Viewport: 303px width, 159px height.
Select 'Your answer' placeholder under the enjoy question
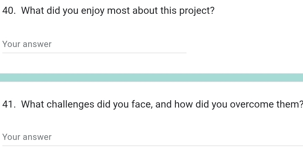tap(27, 44)
